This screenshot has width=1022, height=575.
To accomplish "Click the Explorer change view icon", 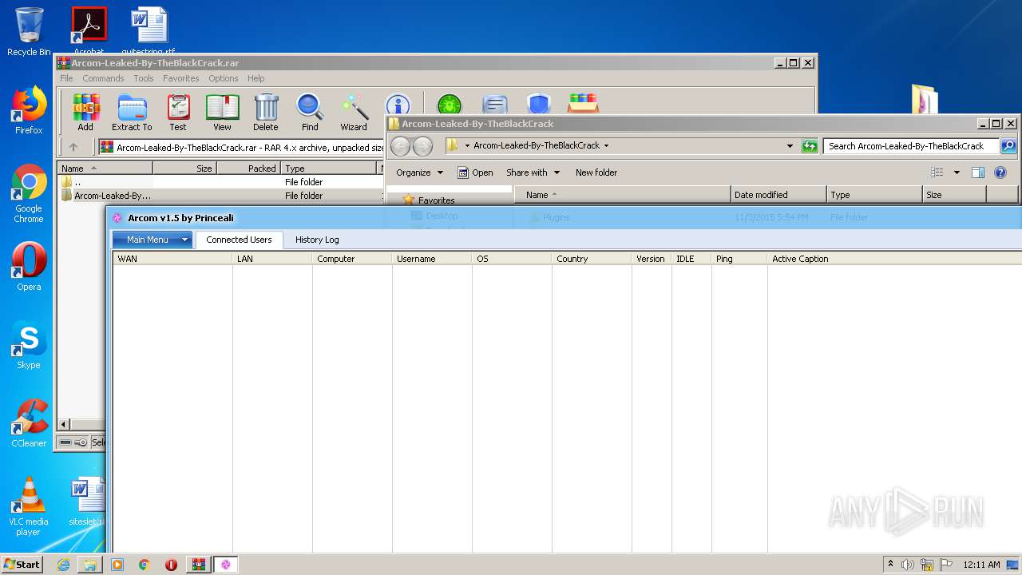I will (x=937, y=172).
